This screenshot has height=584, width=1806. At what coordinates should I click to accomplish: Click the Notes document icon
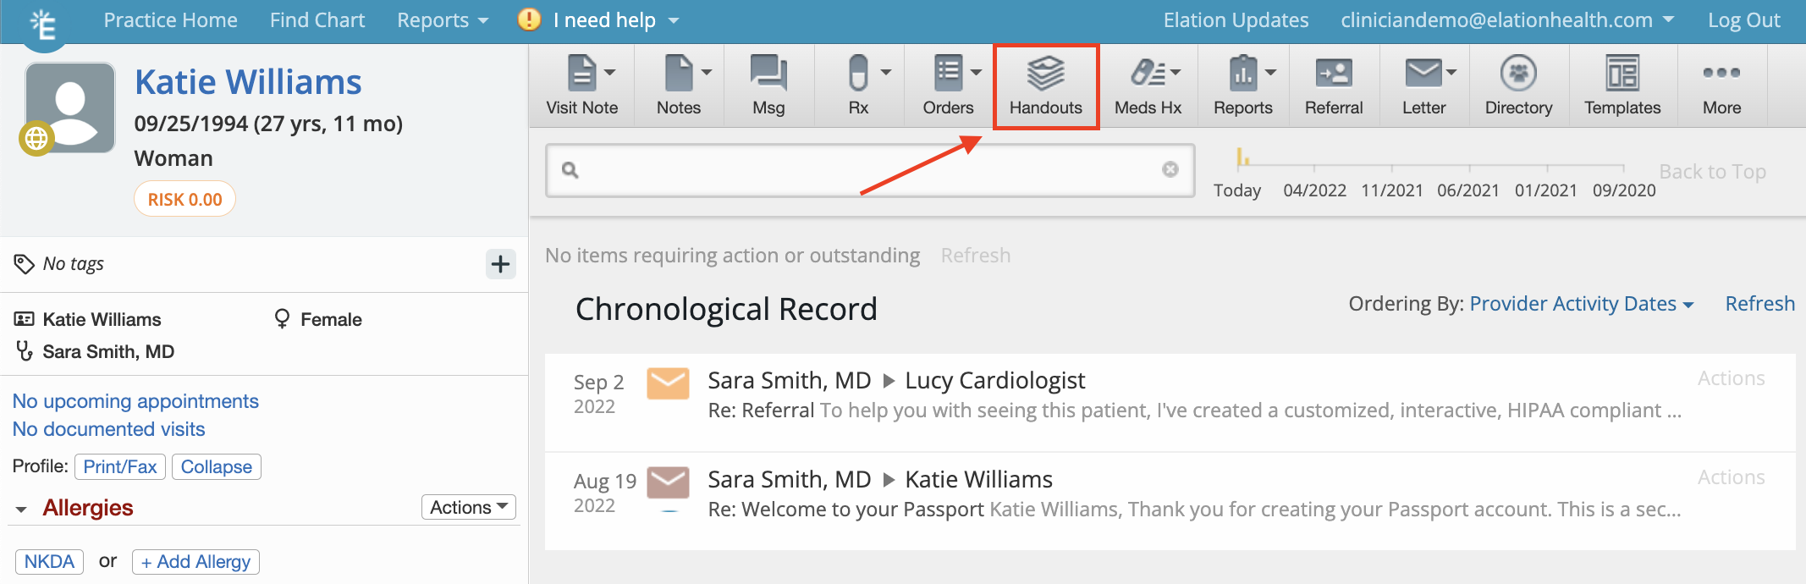[x=679, y=73]
